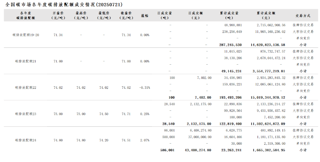Click the 碳排放配额21 row label
320x162 pixels.
(26, 61)
